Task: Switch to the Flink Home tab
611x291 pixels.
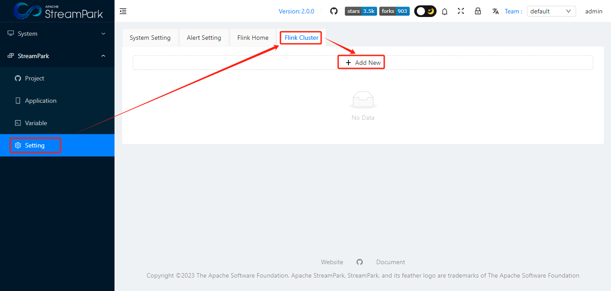Action: coord(253,38)
